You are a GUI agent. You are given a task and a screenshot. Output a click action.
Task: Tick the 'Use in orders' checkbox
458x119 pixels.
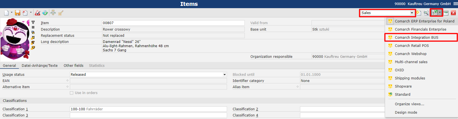coord(72,93)
